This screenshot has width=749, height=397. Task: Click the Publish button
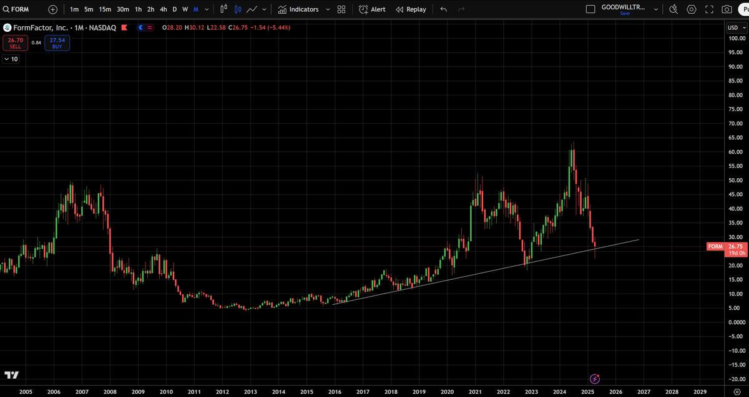point(743,9)
